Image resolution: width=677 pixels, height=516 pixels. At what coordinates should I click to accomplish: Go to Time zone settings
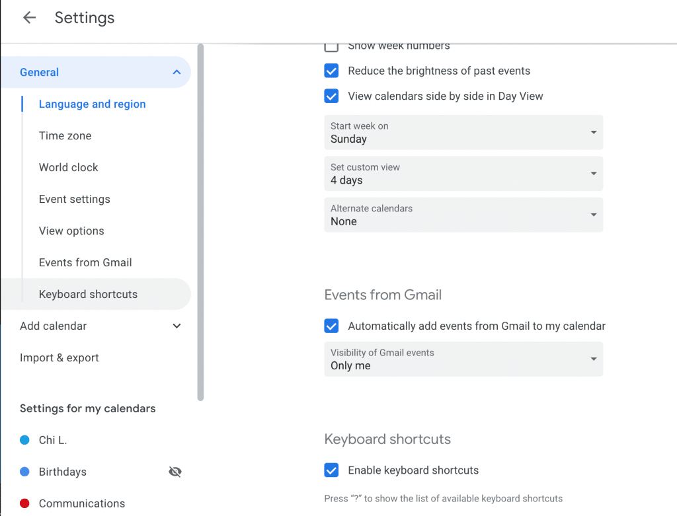(x=65, y=135)
